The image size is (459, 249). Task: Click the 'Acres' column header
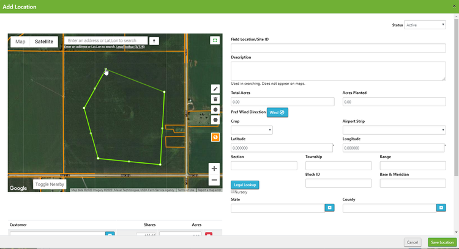pyautogui.click(x=196, y=225)
